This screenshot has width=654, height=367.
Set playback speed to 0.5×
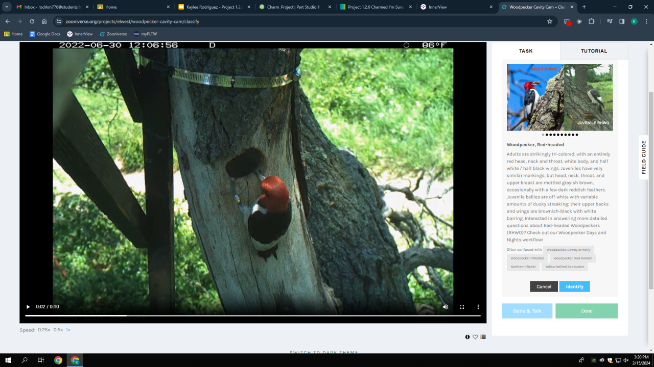[x=58, y=330]
